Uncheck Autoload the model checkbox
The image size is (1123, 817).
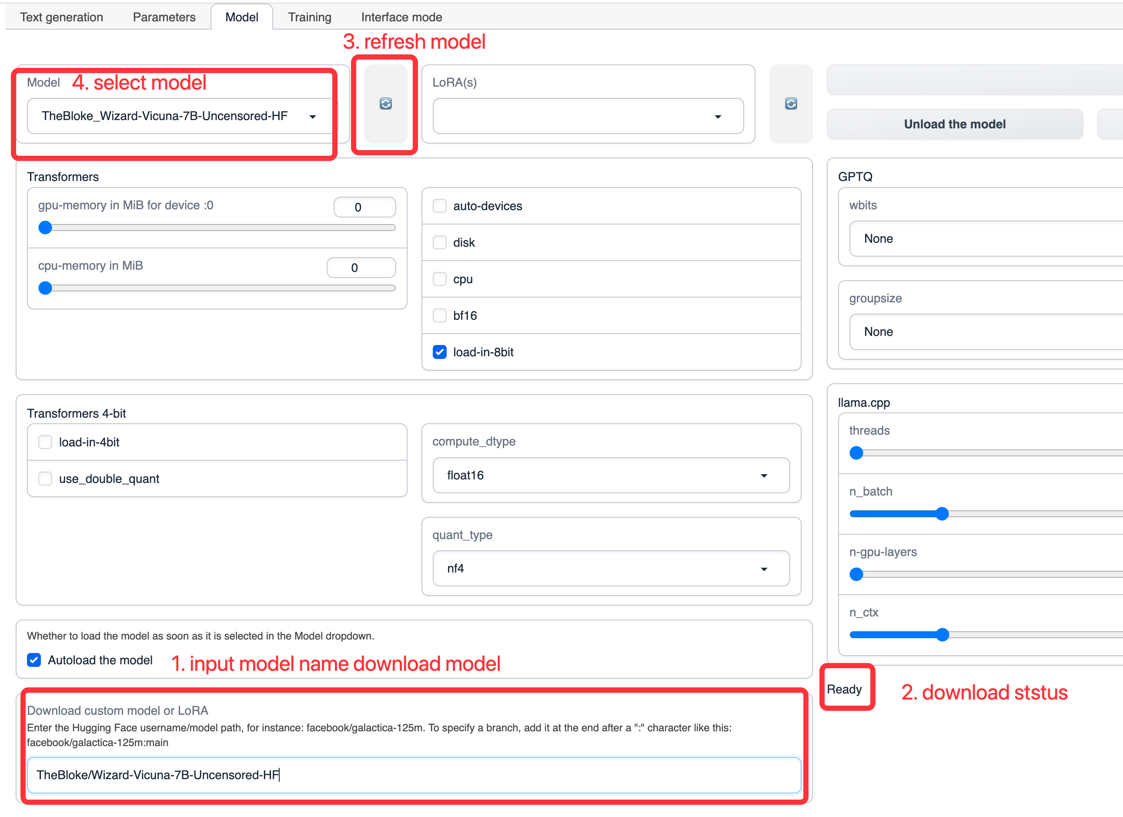33,660
